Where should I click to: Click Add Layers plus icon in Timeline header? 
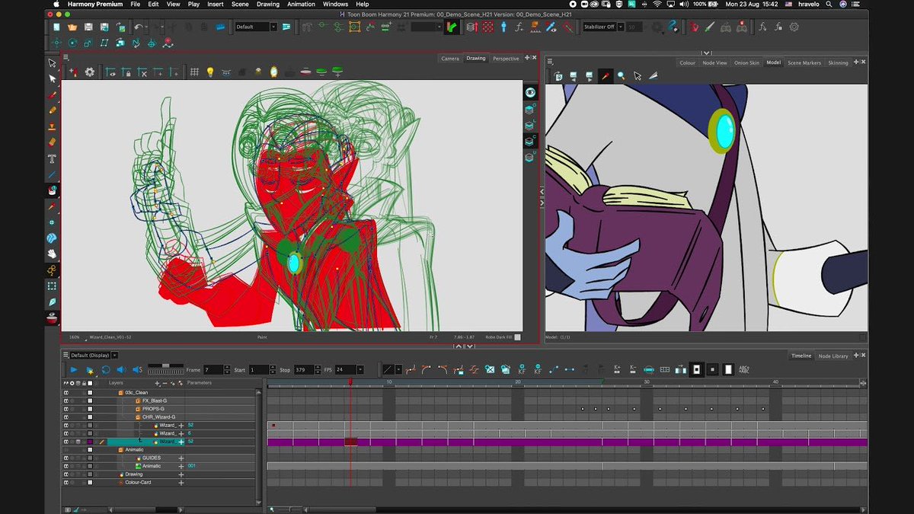(x=158, y=383)
